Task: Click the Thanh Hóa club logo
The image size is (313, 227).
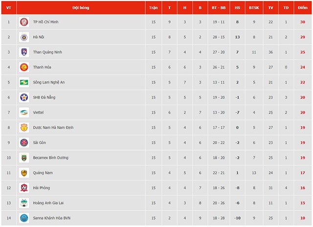Action: (x=24, y=68)
